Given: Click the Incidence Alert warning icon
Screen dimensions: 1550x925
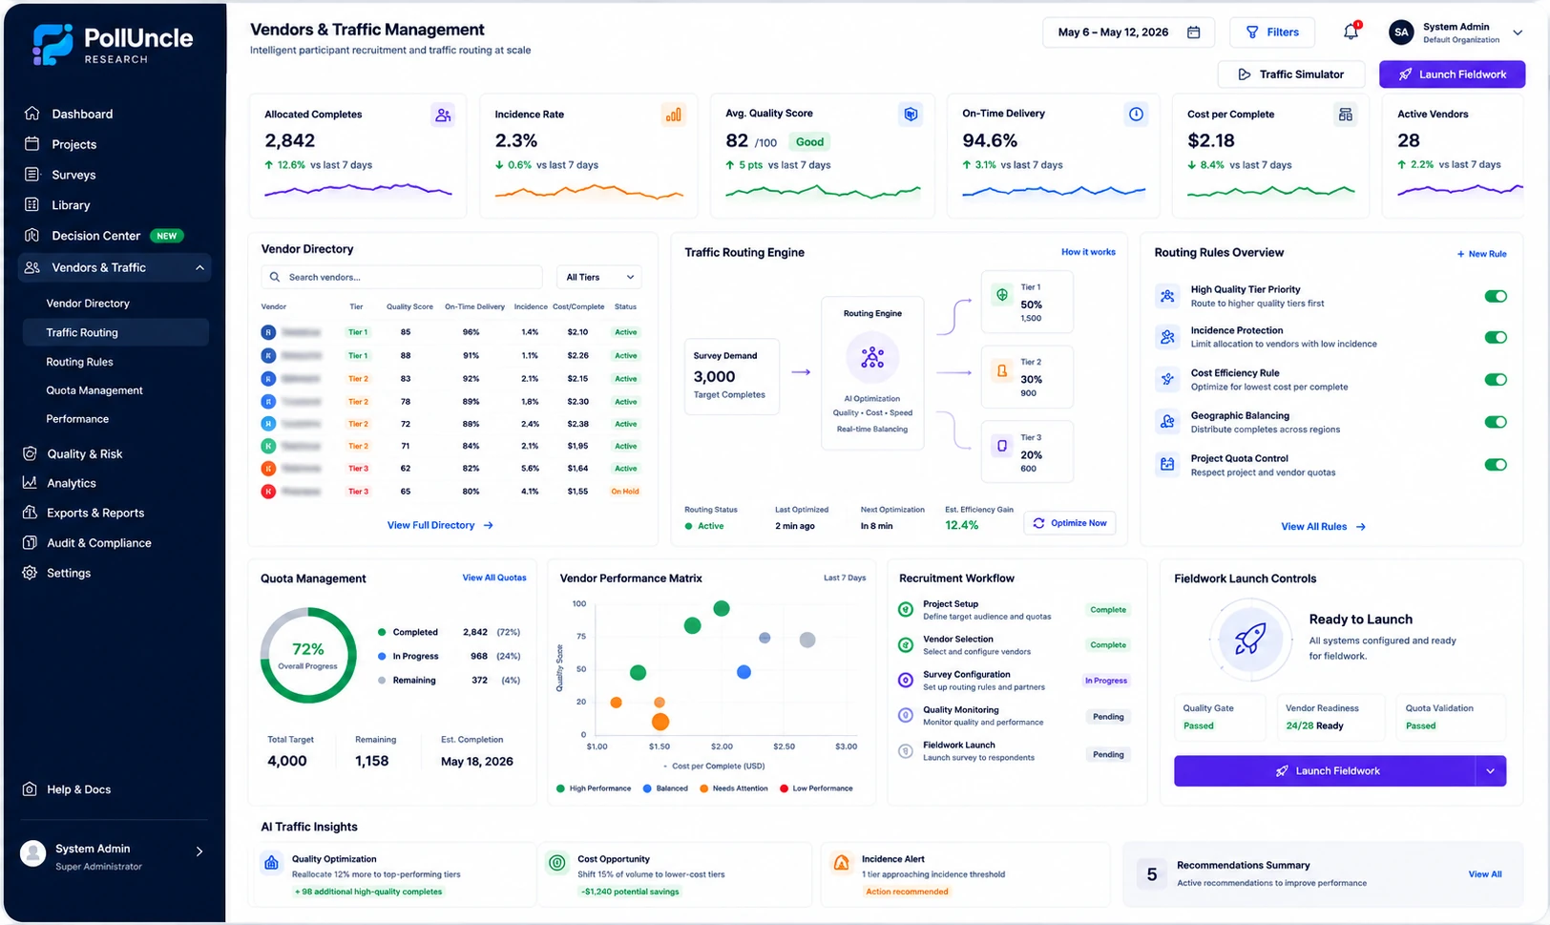Looking at the screenshot, I should 841,863.
